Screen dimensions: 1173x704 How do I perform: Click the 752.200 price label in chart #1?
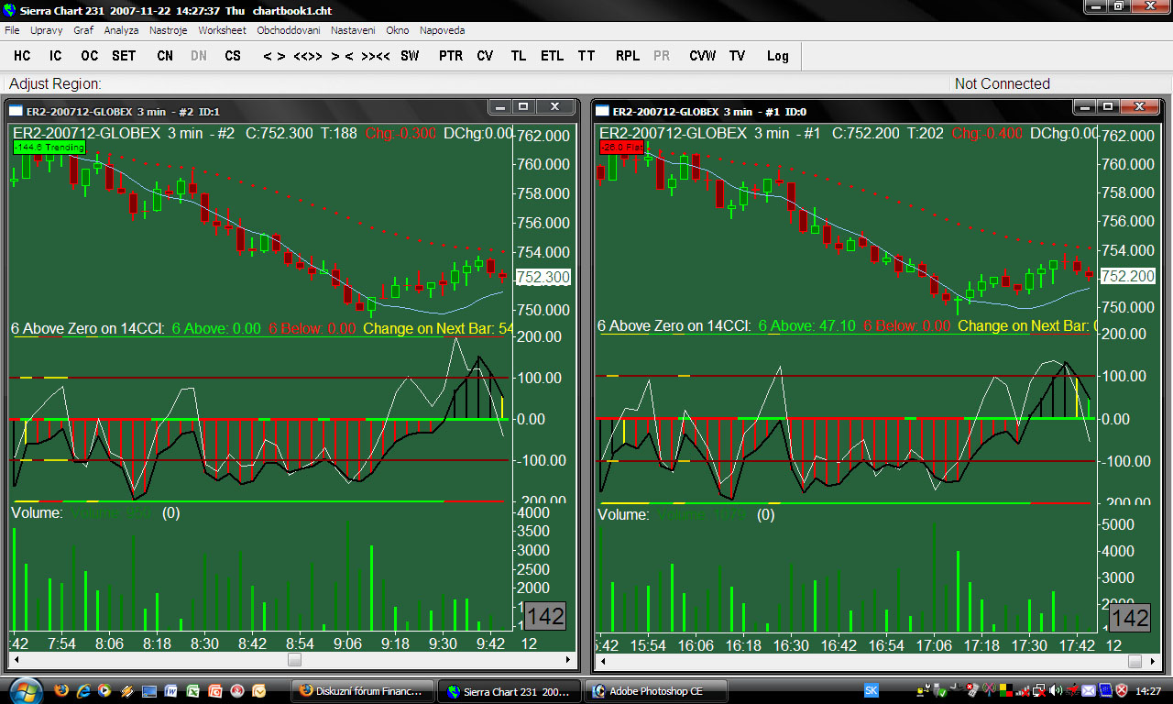pyautogui.click(x=1127, y=276)
